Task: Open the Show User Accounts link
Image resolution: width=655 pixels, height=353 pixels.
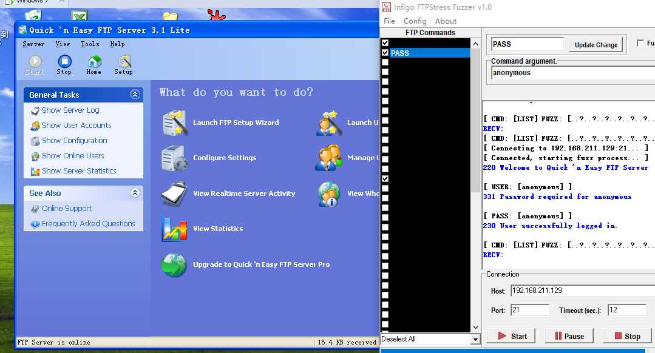Action: 77,125
